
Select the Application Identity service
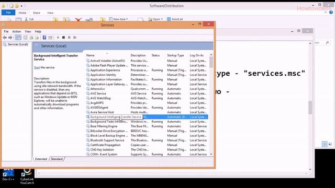click(103, 75)
